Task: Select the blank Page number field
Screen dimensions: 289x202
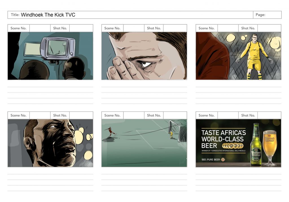Action: [x=273, y=15]
